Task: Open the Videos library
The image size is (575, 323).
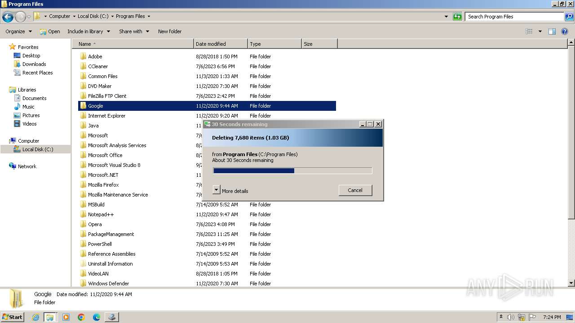Action: (29, 124)
